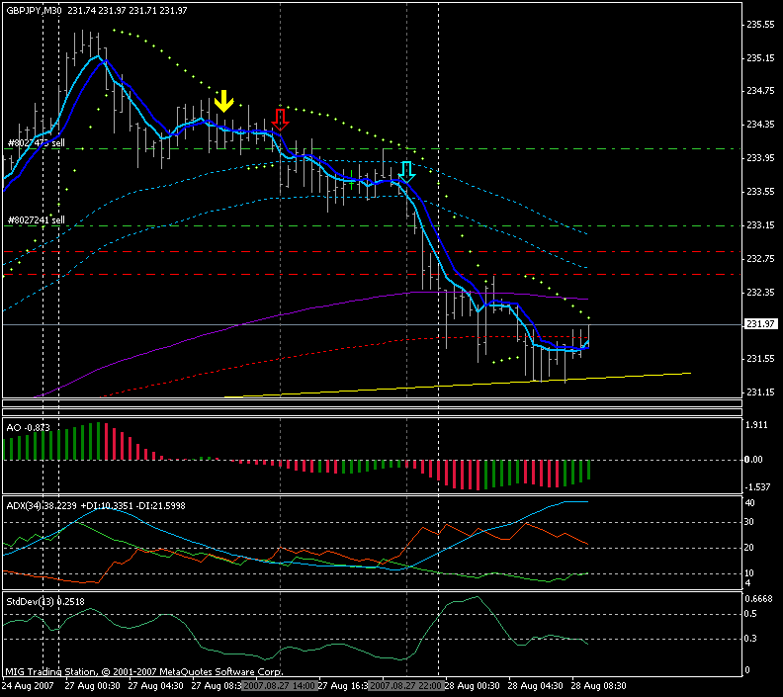This screenshot has width=783, height=697.
Task: Click the 233.15 price axis label
Action: click(760, 225)
